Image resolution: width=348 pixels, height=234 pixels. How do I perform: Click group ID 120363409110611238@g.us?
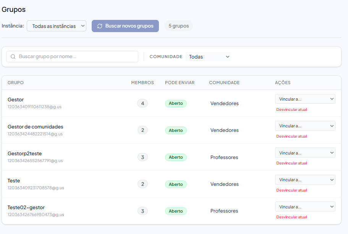coord(34,107)
